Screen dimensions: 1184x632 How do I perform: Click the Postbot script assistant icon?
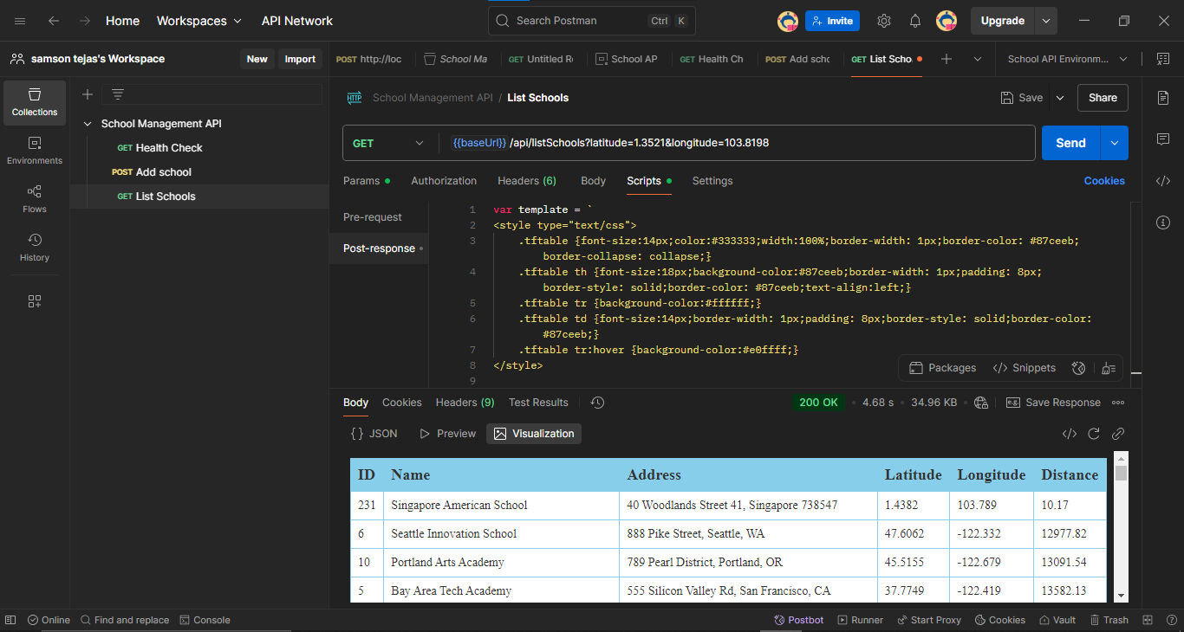tap(1079, 368)
